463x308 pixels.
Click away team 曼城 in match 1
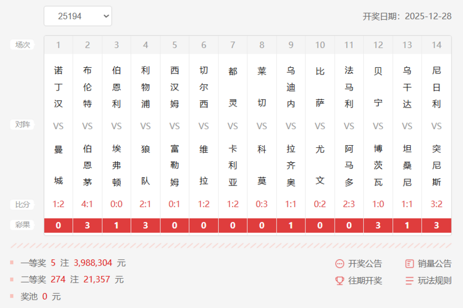pyautogui.click(x=58, y=165)
